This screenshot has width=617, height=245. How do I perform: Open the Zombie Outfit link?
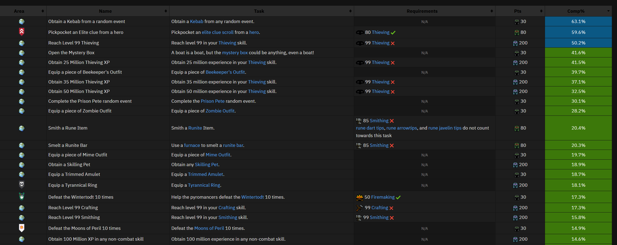[220, 111]
